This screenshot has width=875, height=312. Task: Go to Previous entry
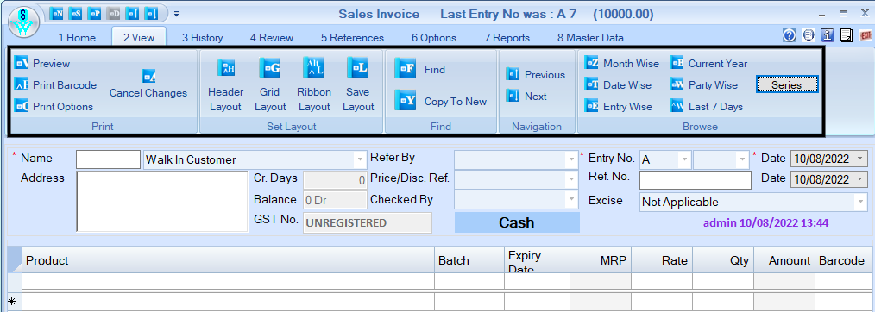pos(536,75)
